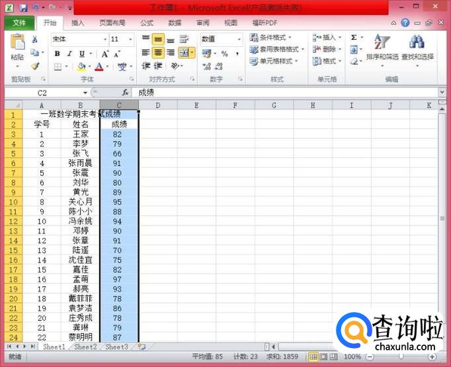The height and width of the screenshot is (367, 451).
Task: Open Font dialog launcher
Action: tap(132, 79)
